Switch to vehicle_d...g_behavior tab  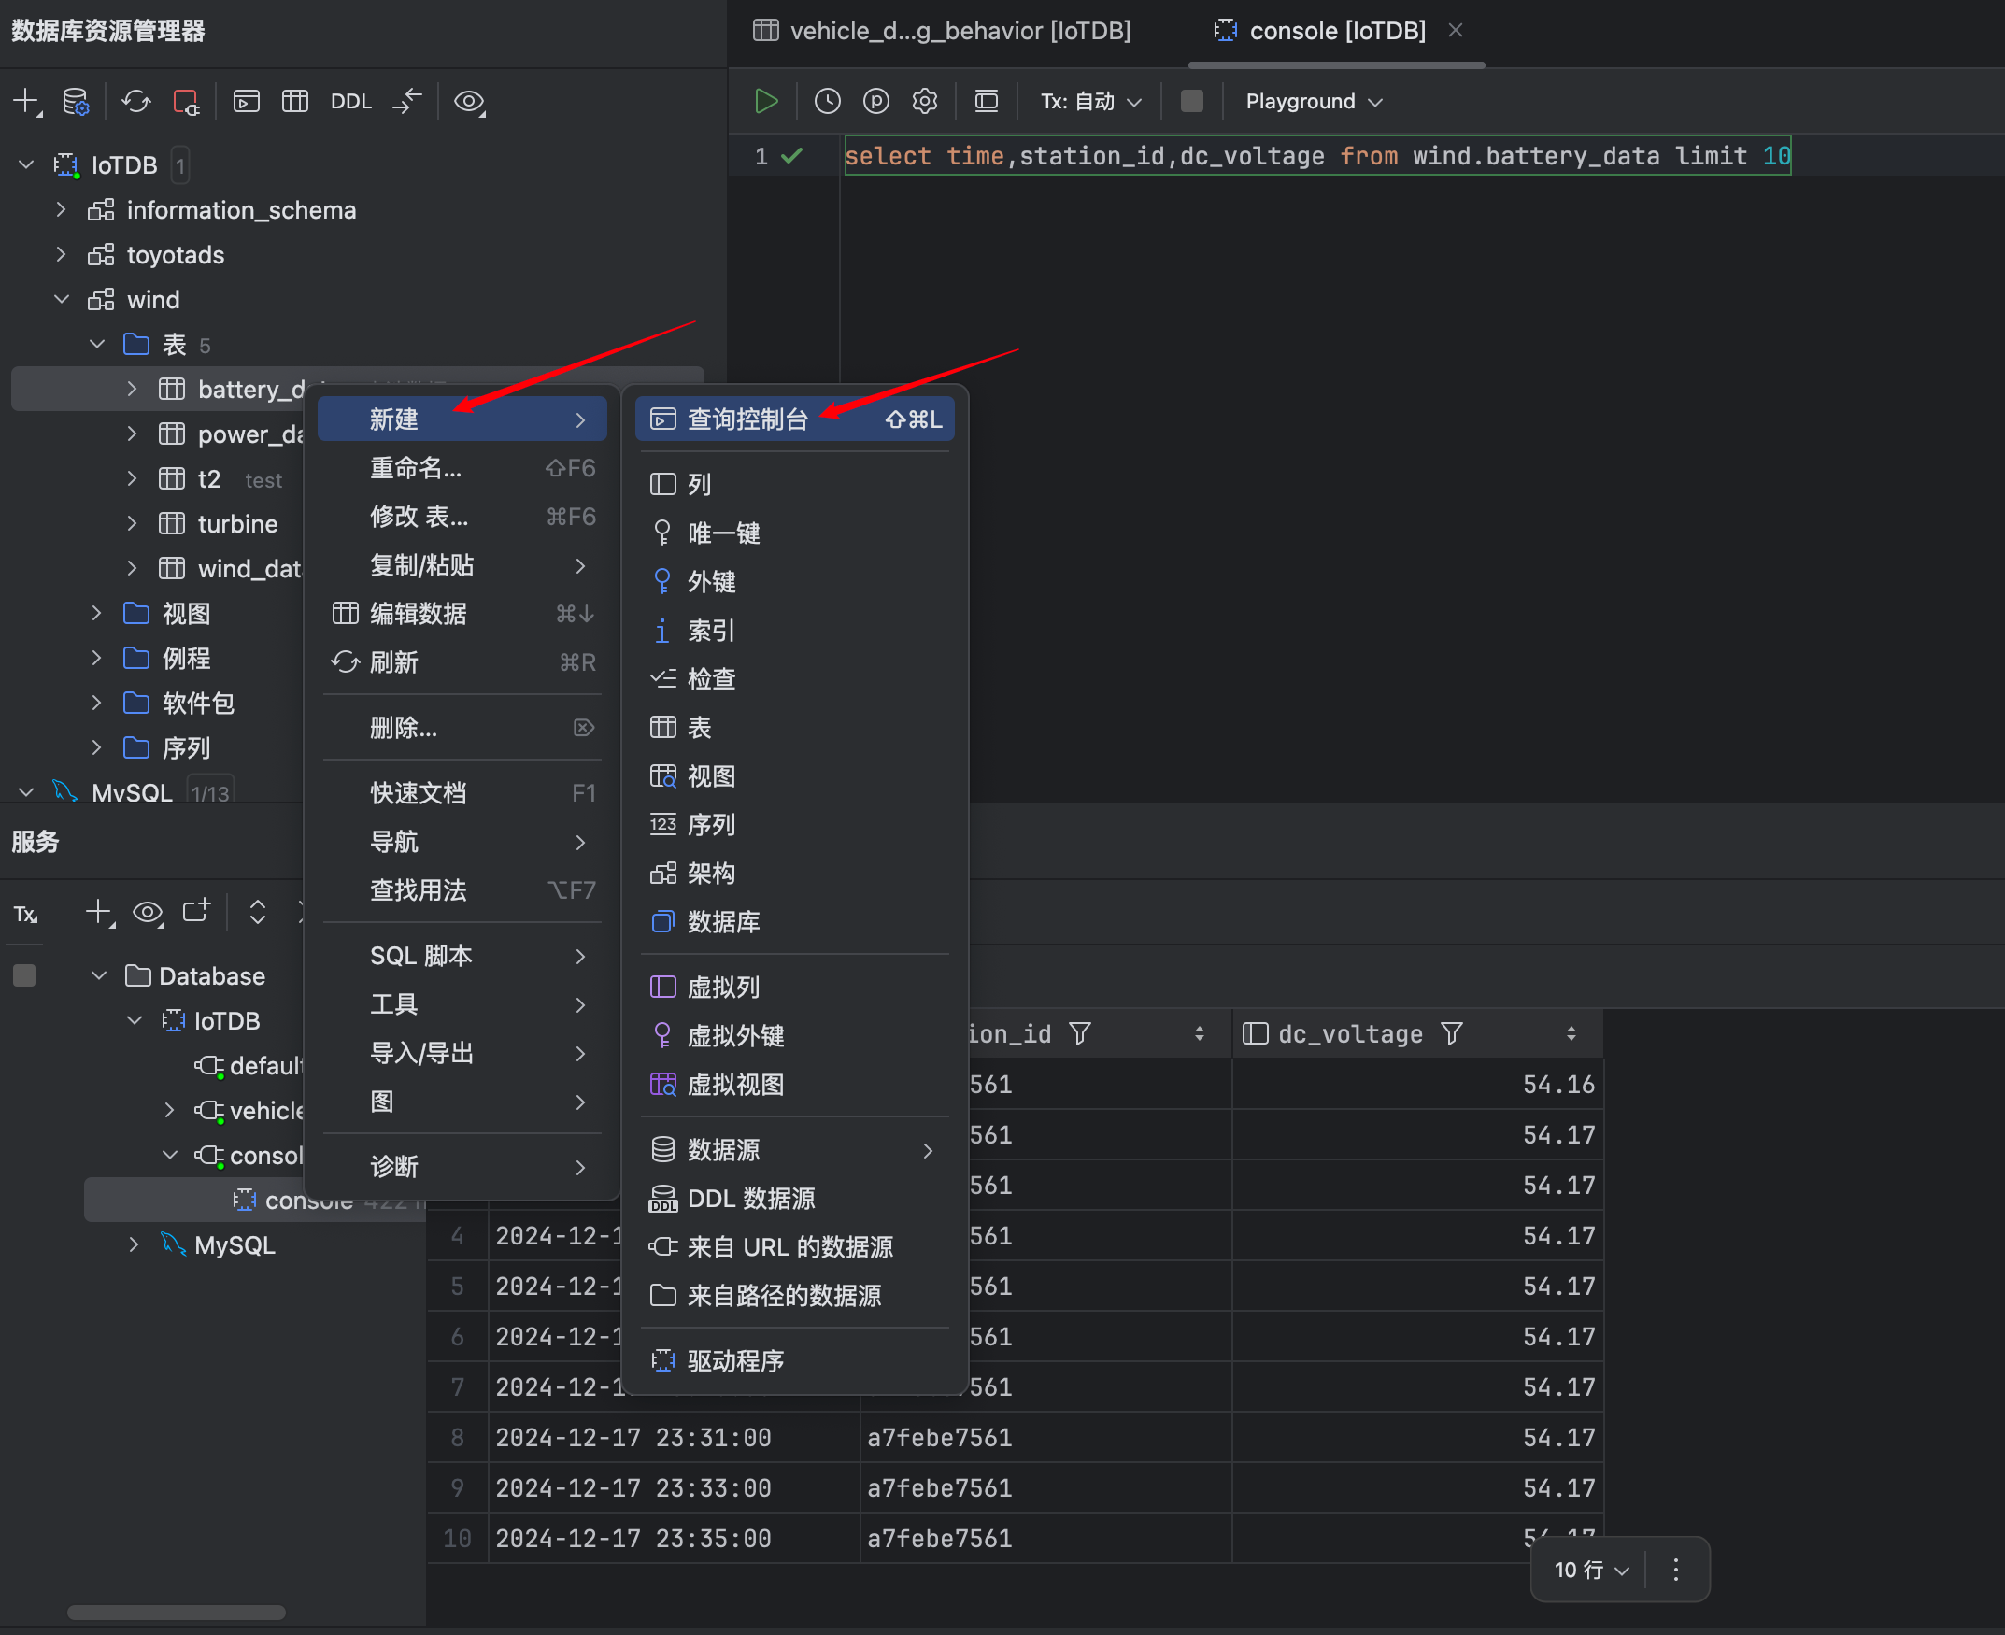point(942,31)
